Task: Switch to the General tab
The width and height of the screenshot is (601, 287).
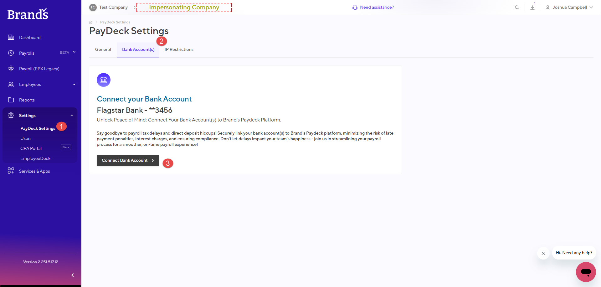Action: click(103, 49)
